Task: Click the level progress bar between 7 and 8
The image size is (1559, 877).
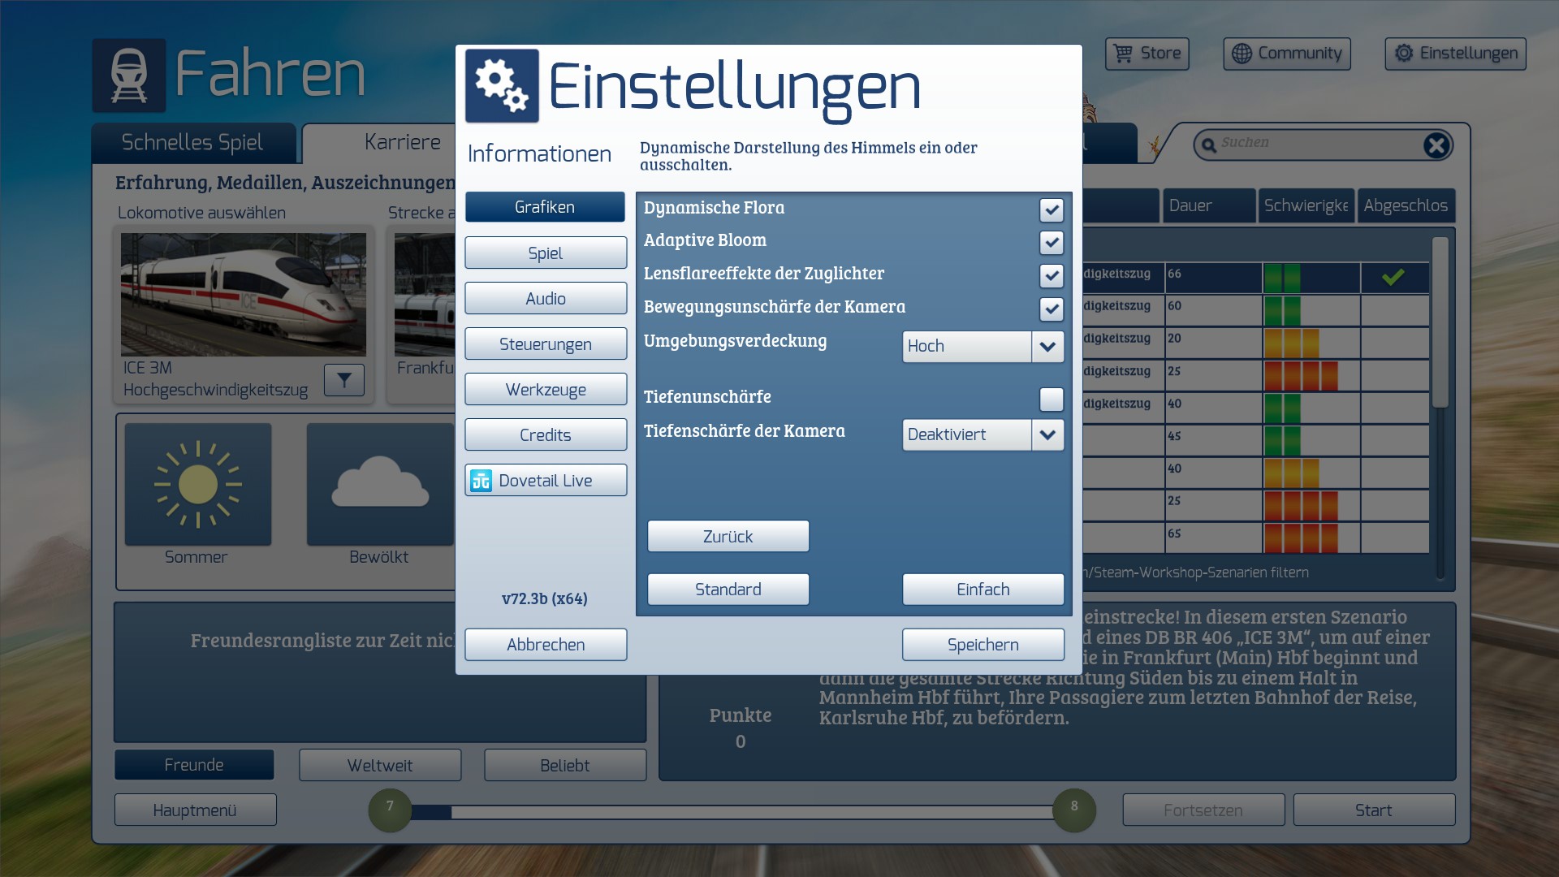Action: click(x=731, y=811)
